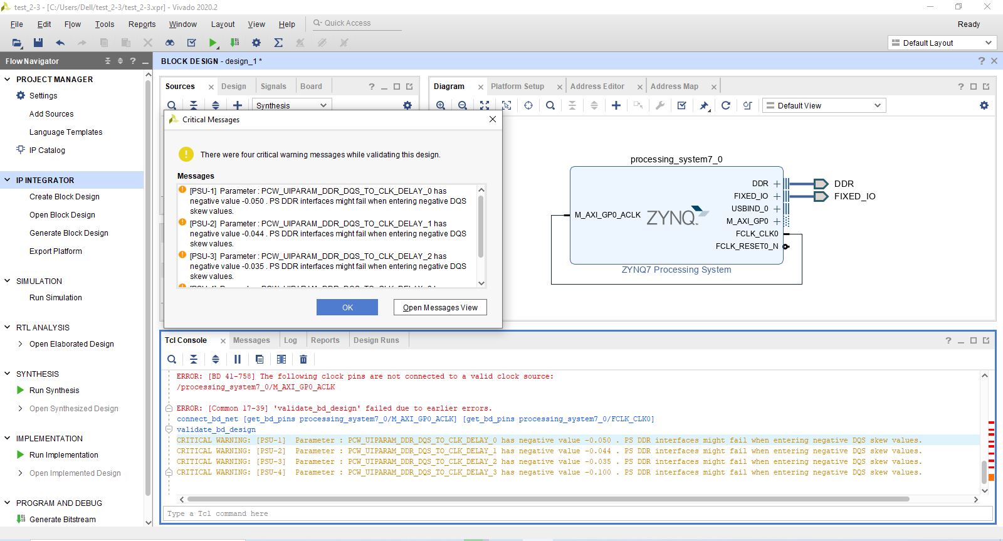Click the Tcl command input field
Image resolution: width=1003 pixels, height=541 pixels.
click(577, 513)
